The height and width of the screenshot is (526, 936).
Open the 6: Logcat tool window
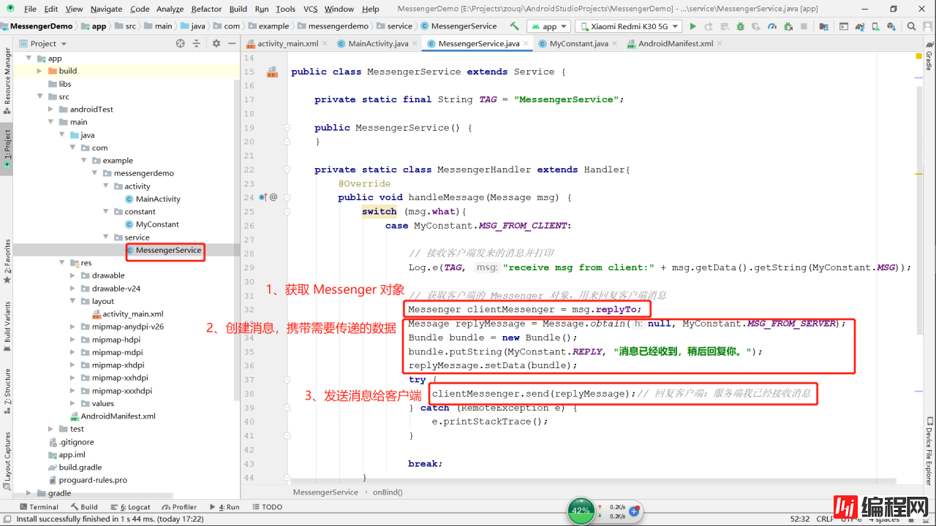click(130, 507)
